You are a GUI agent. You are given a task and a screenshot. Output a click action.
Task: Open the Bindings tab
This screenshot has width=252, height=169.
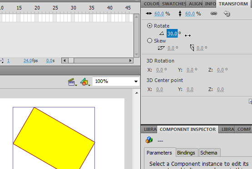[186, 153]
